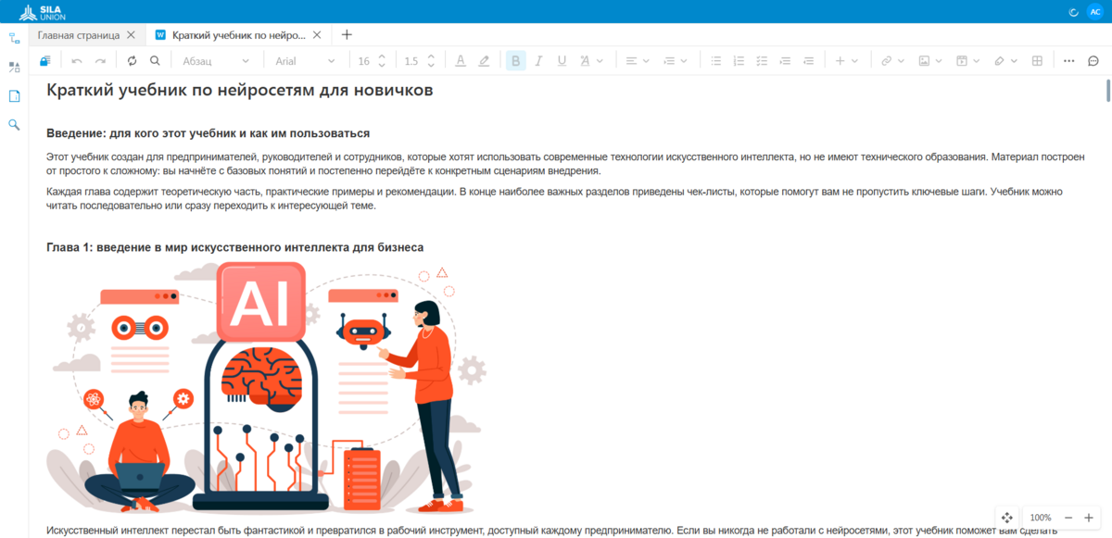The image size is (1112, 538).
Task: Close the Краткий учебник tab
Action: (x=317, y=35)
